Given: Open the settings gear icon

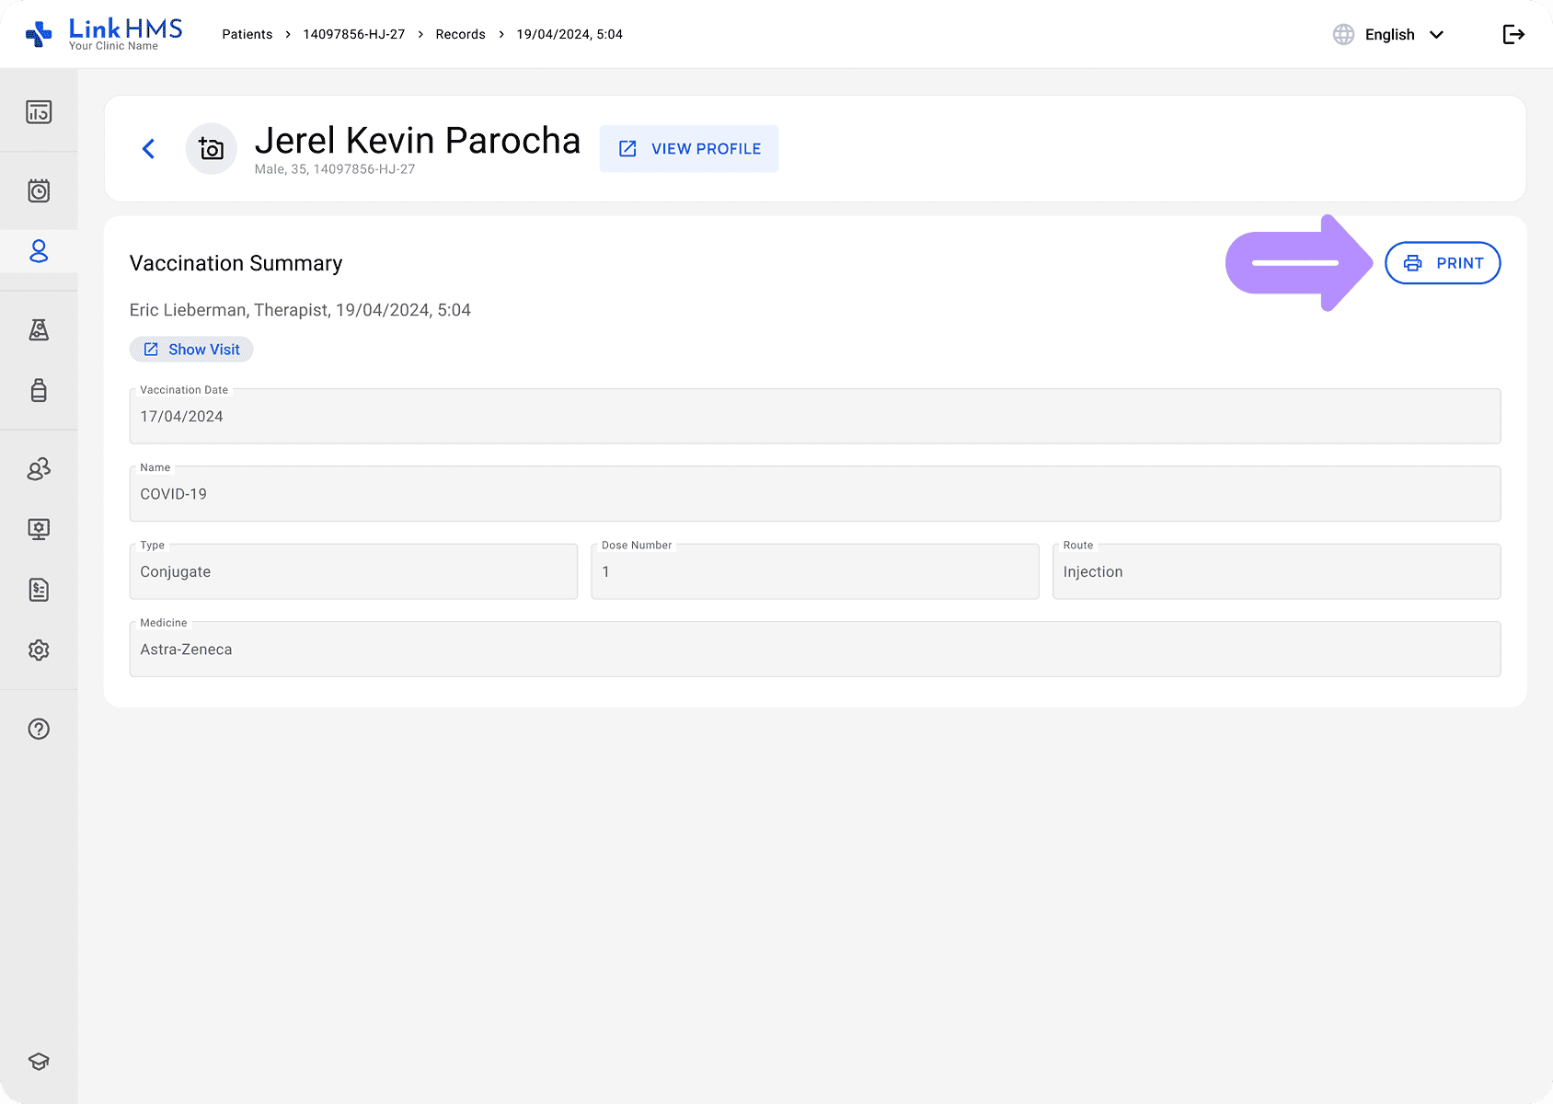Looking at the screenshot, I should pos(39,650).
